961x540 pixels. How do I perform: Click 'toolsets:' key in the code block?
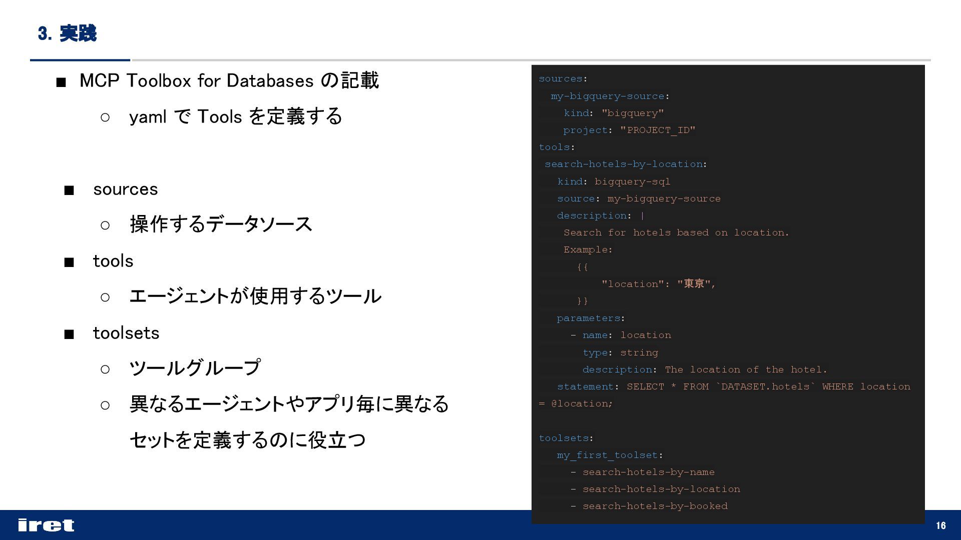pyautogui.click(x=566, y=438)
